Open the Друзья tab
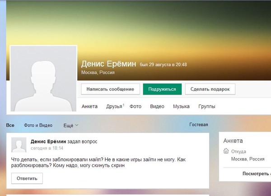Viewport: 271px width, 196px height. click(114, 106)
